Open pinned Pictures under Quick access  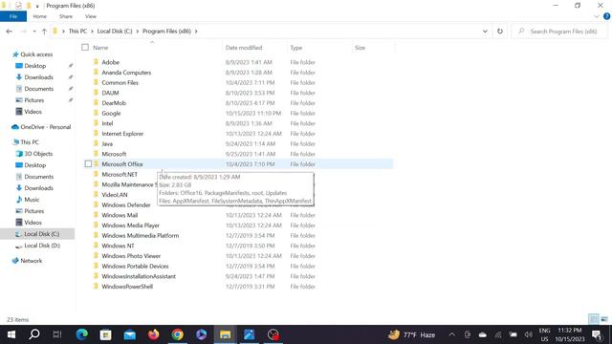pos(34,100)
